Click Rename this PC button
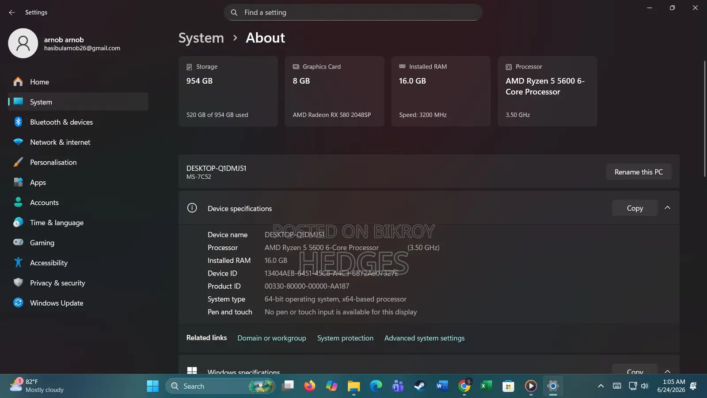 tap(639, 172)
